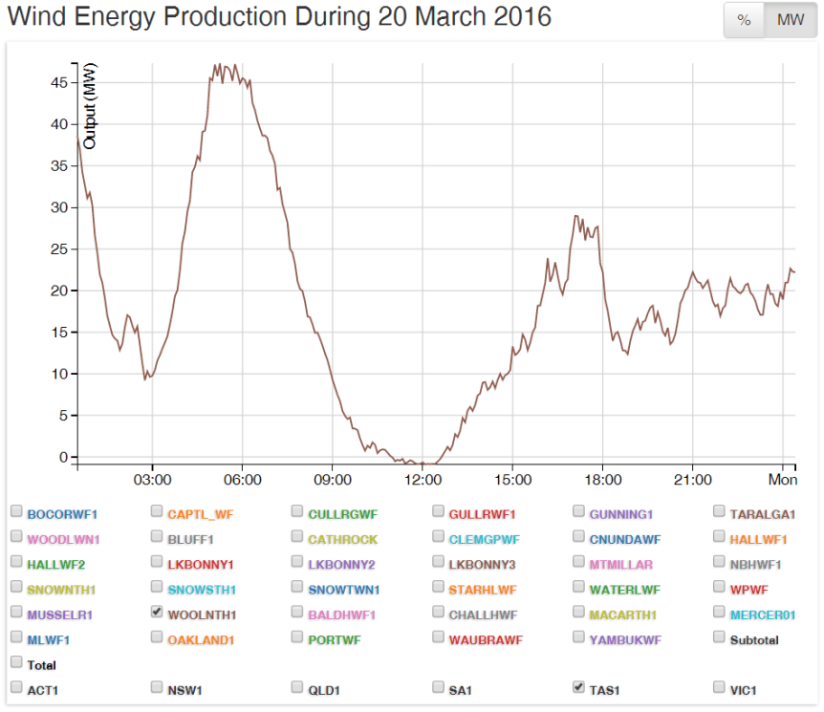Viewport: 824px width, 712px height.
Task: Select the NSW1 region checkbox
Action: coord(157,686)
